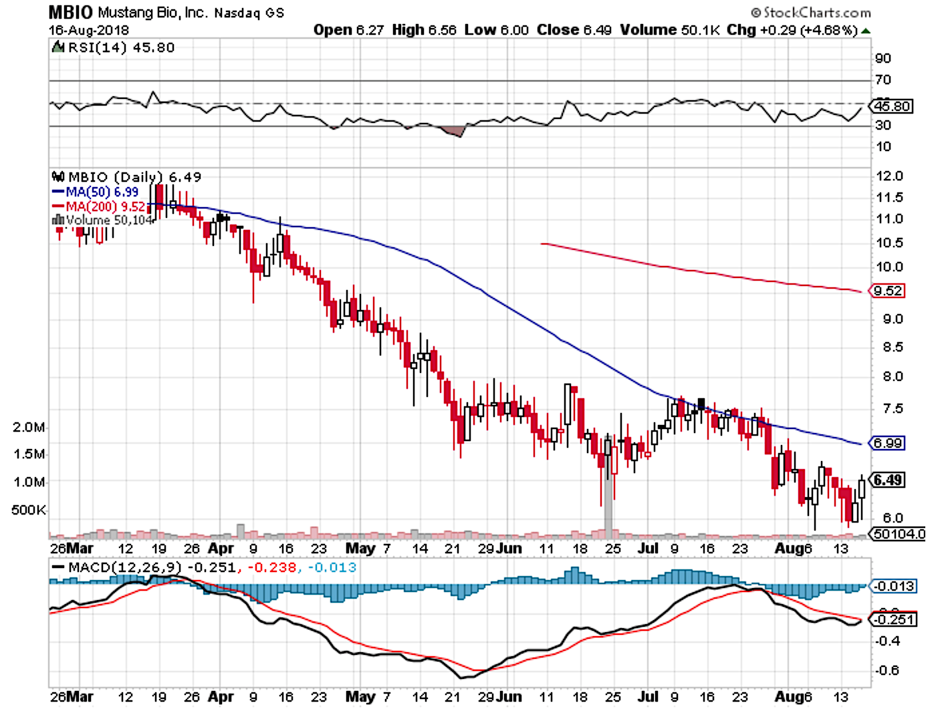Click the MA(200) 9.52 legend entry

tap(98, 206)
